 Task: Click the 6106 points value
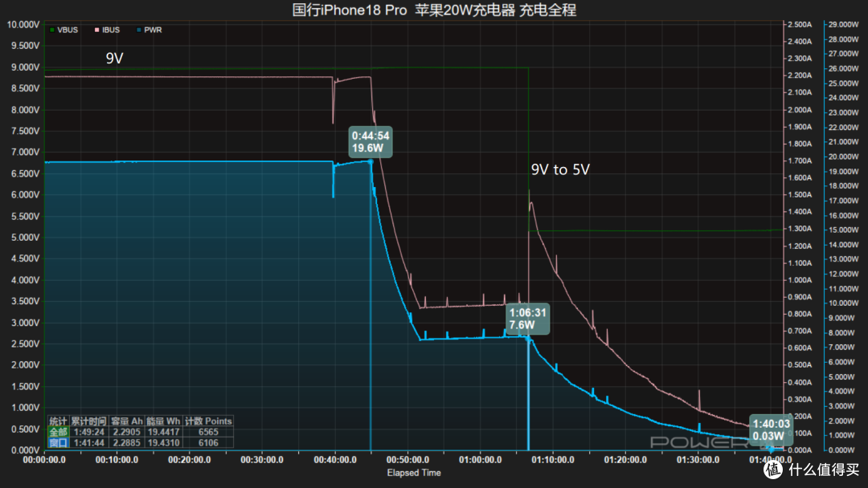(x=208, y=443)
